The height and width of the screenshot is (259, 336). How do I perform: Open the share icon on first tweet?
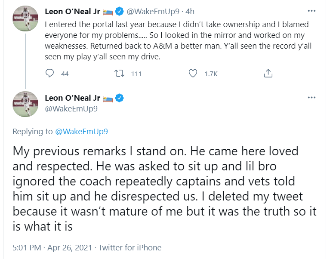coord(268,74)
